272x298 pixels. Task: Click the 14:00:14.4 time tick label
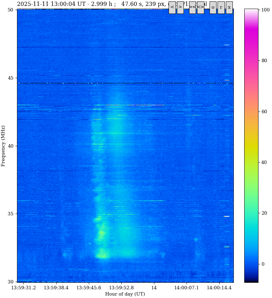click(x=219, y=288)
